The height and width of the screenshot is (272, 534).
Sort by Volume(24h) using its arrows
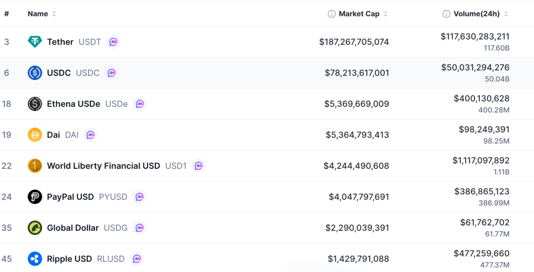tap(506, 14)
